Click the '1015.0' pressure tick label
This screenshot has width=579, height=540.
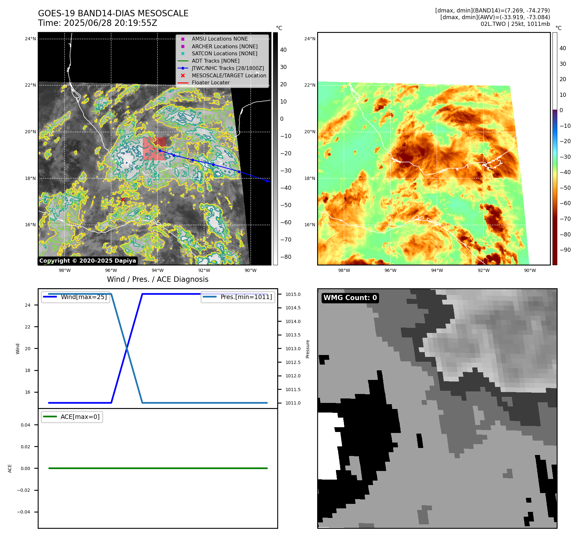coord(293,294)
